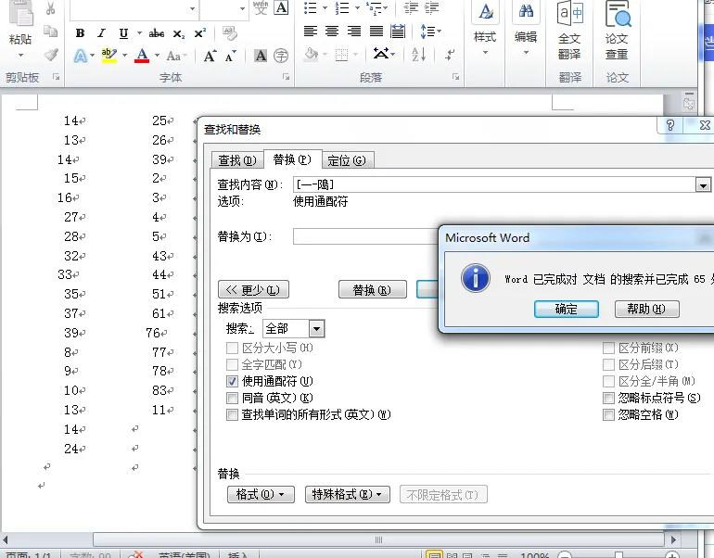Viewport: 714px width, 558px height.
Task: Apply distributed alignment
Action: click(x=398, y=31)
